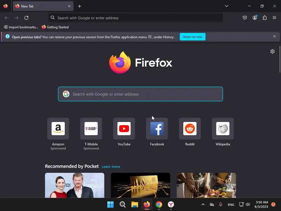The image size is (281, 211).
Task: Click the magnifier icon in address bar
Action: 52,18
